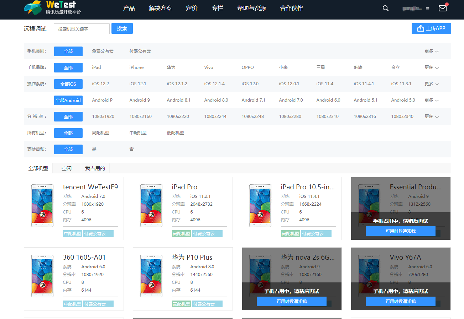Expand 更多 in the 手机品牌 row
The image size is (464, 319).
[432, 67]
